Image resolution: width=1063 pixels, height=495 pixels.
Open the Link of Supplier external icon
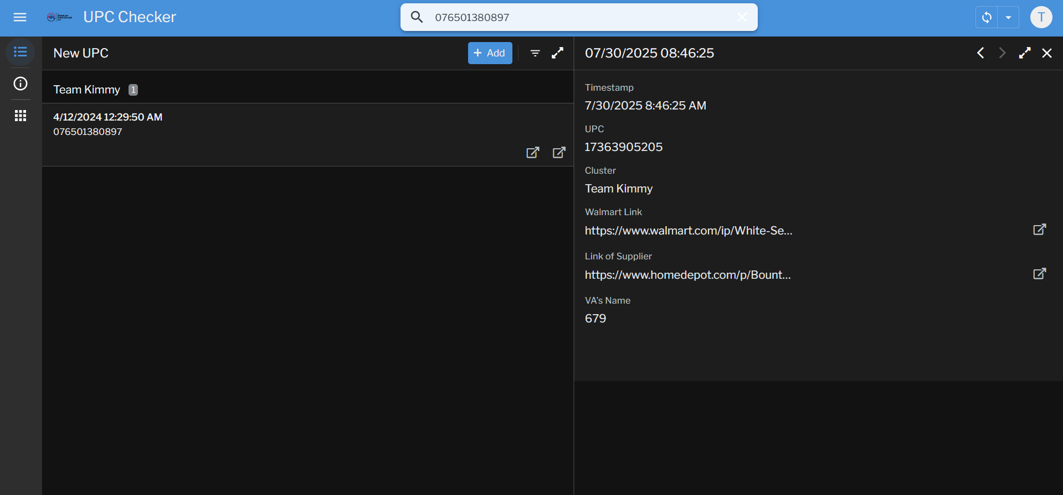click(x=1040, y=274)
